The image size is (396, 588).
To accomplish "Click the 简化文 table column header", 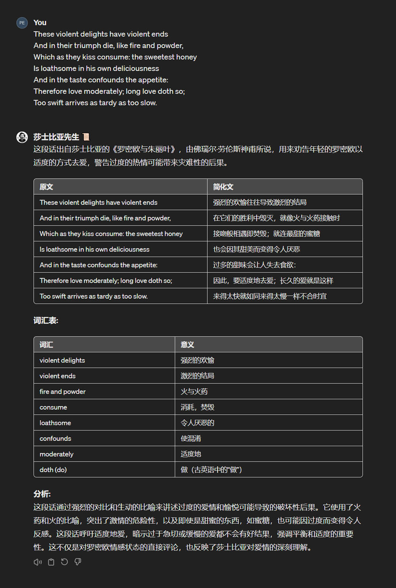I will click(223, 187).
